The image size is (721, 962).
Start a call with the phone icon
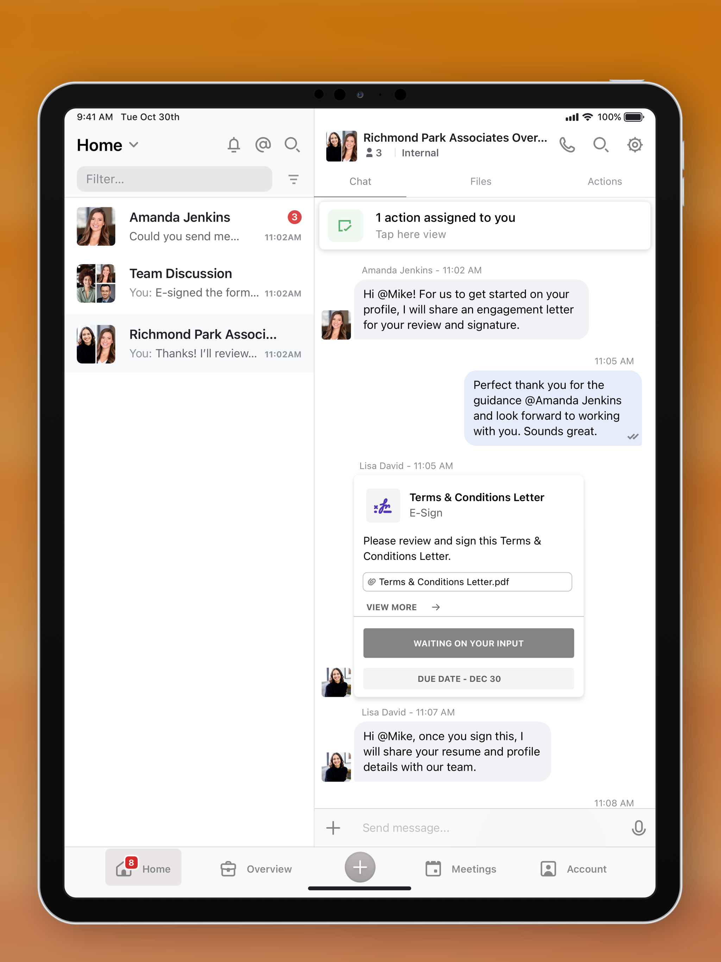[x=566, y=145]
